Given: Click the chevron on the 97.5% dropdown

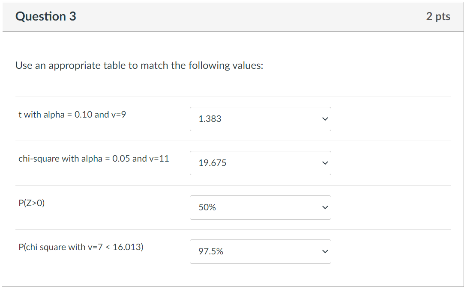Looking at the screenshot, I should 325,252.
